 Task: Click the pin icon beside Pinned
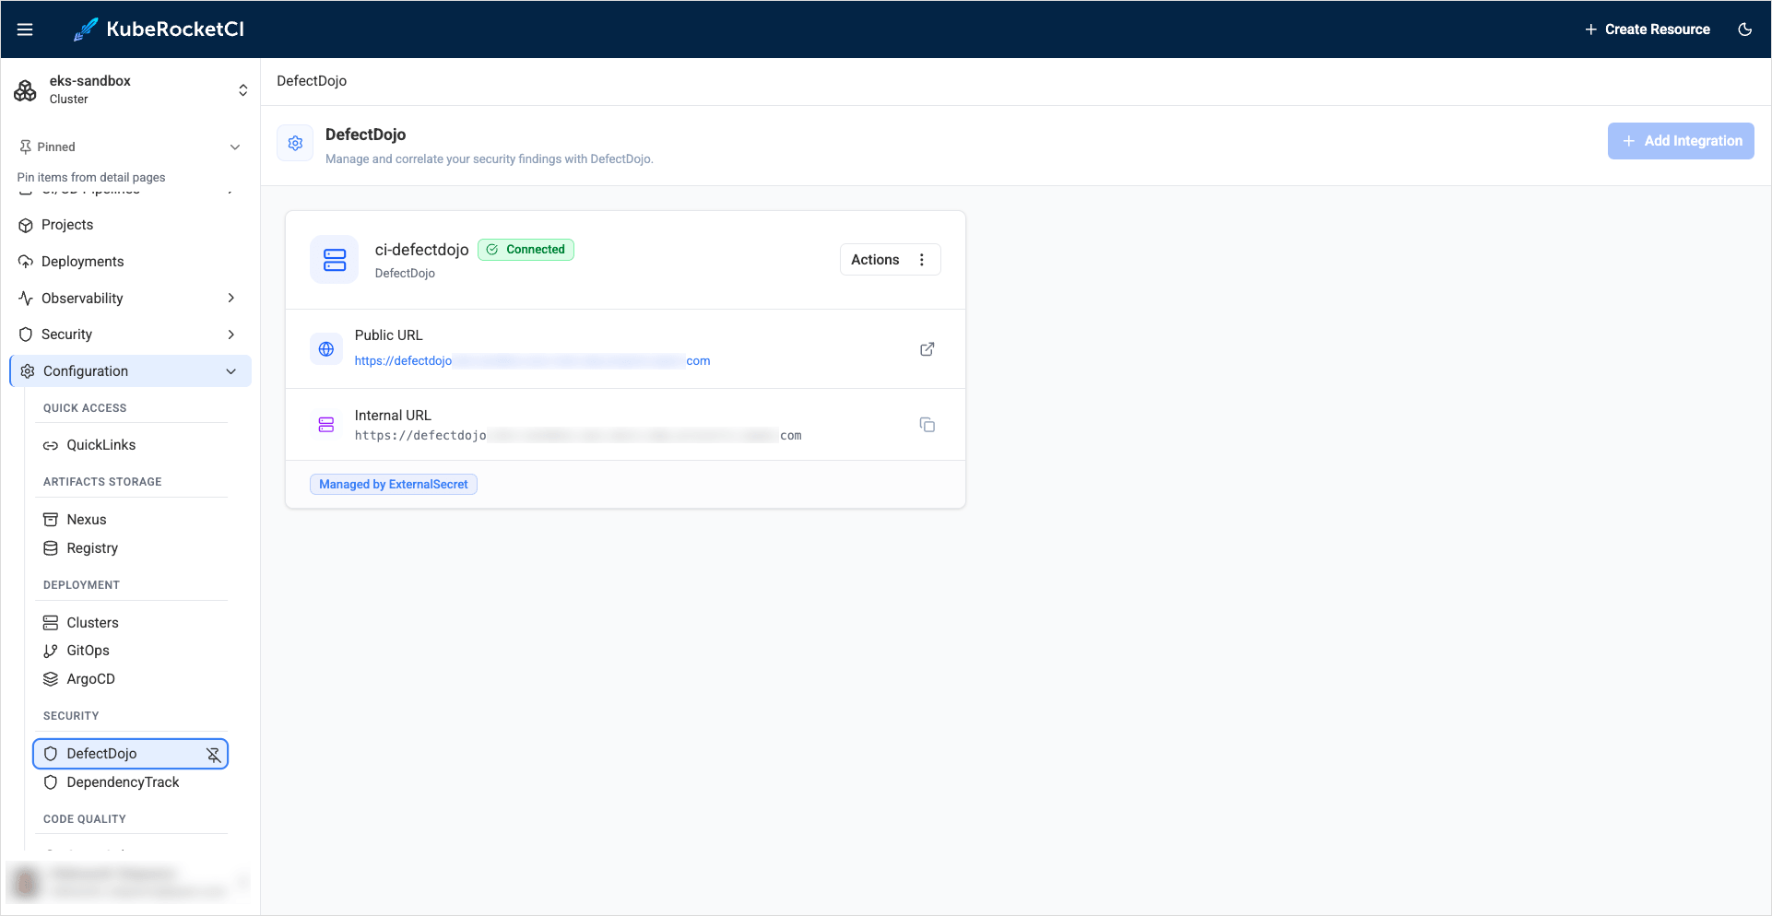pos(26,147)
